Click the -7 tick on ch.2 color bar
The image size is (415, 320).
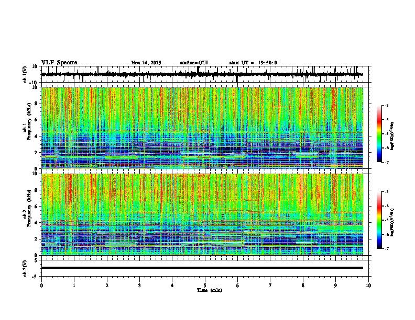point(387,248)
